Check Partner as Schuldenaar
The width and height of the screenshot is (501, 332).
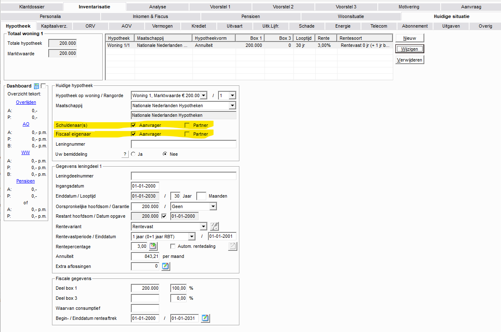(x=187, y=125)
